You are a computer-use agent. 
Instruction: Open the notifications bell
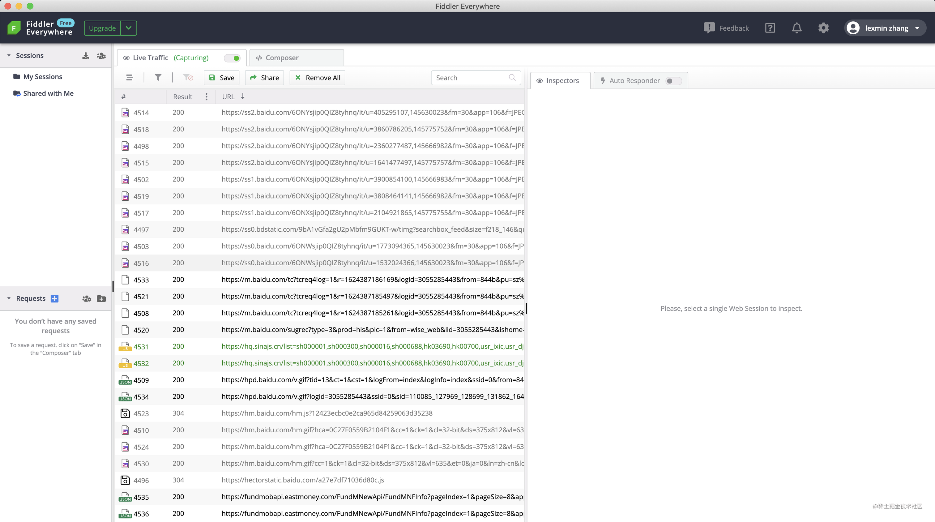click(x=797, y=28)
